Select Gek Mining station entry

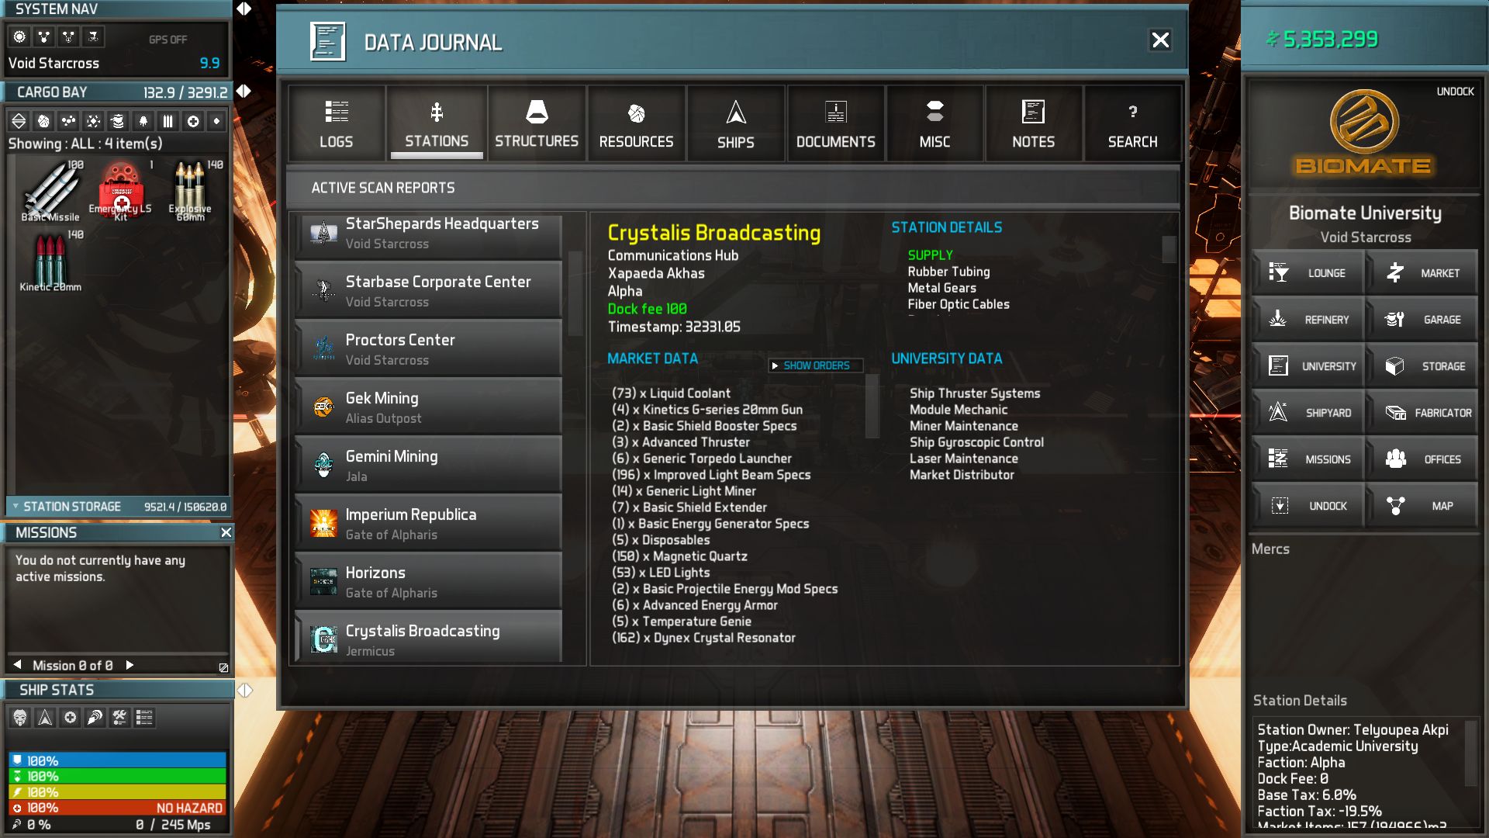point(428,407)
